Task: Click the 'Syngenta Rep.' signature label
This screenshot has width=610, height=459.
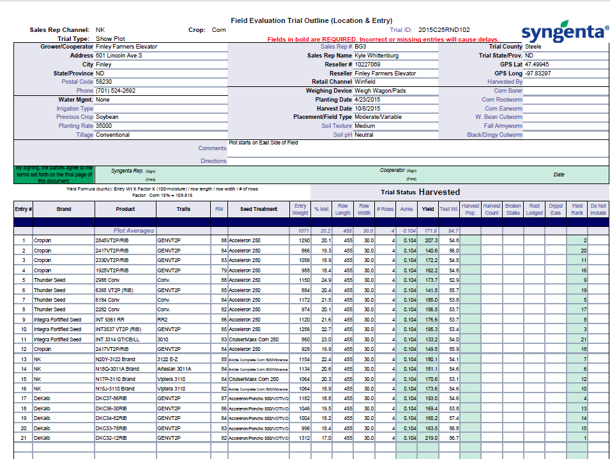Action: [x=127, y=171]
